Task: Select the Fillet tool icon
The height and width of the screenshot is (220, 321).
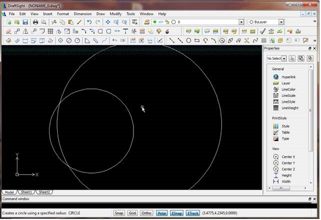Action: (83, 31)
